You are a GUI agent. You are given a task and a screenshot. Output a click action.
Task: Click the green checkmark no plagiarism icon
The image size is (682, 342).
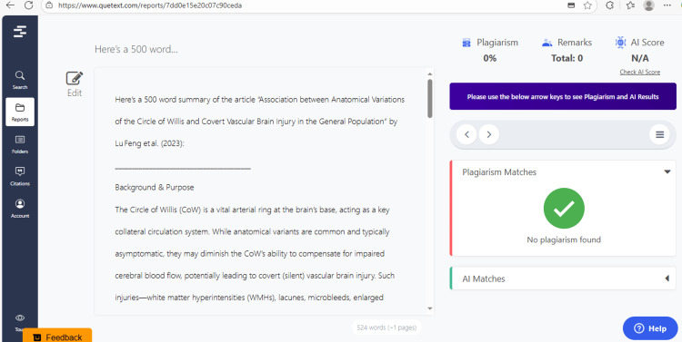(564, 209)
